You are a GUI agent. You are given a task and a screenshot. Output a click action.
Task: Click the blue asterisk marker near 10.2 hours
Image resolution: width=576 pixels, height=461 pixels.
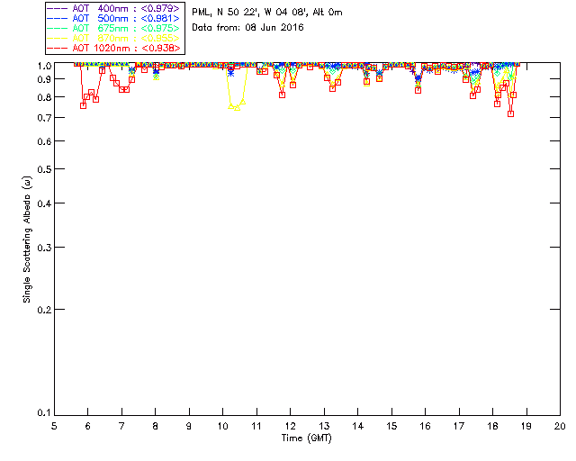230,73
